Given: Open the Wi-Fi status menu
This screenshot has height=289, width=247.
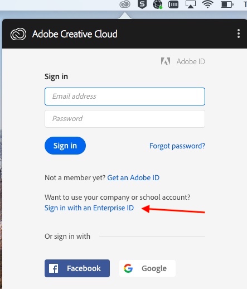Looking at the screenshot, I should tap(207, 4).
